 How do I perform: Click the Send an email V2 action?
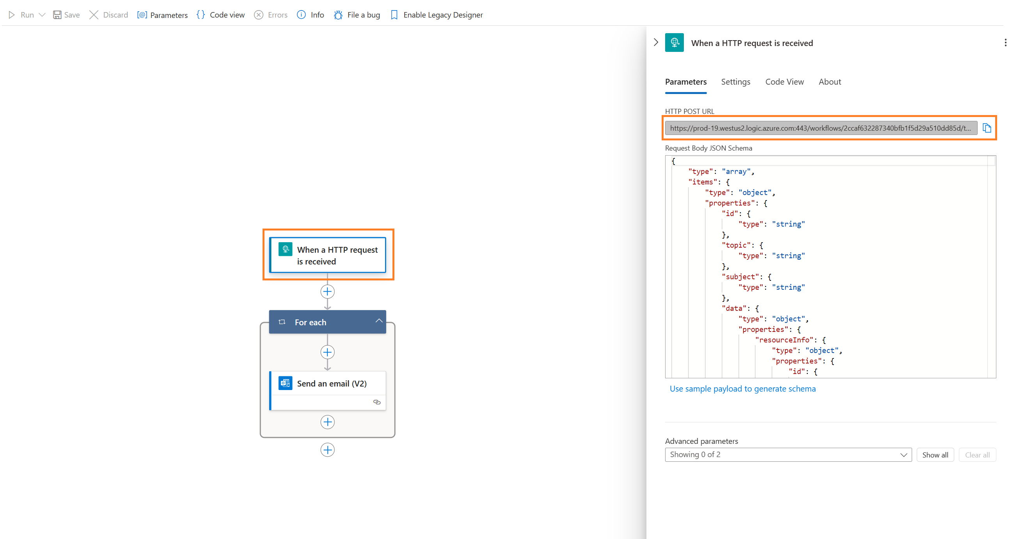tap(327, 383)
